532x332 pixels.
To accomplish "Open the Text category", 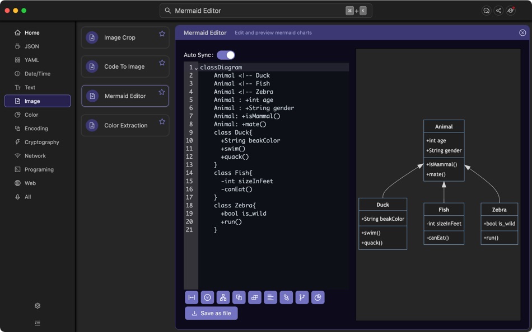I will [x=38, y=87].
